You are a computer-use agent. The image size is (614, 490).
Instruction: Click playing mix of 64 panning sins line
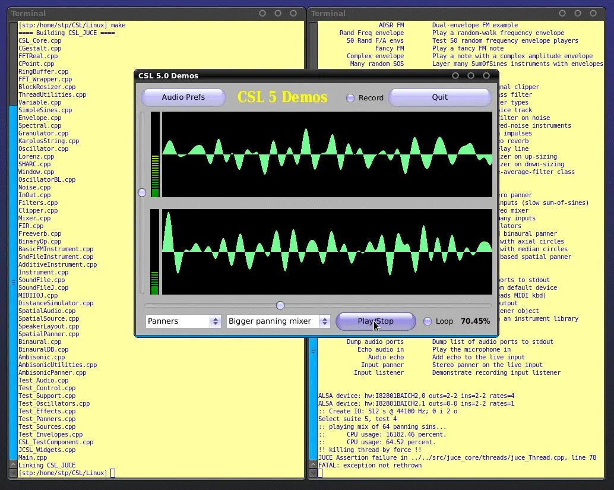point(382,427)
